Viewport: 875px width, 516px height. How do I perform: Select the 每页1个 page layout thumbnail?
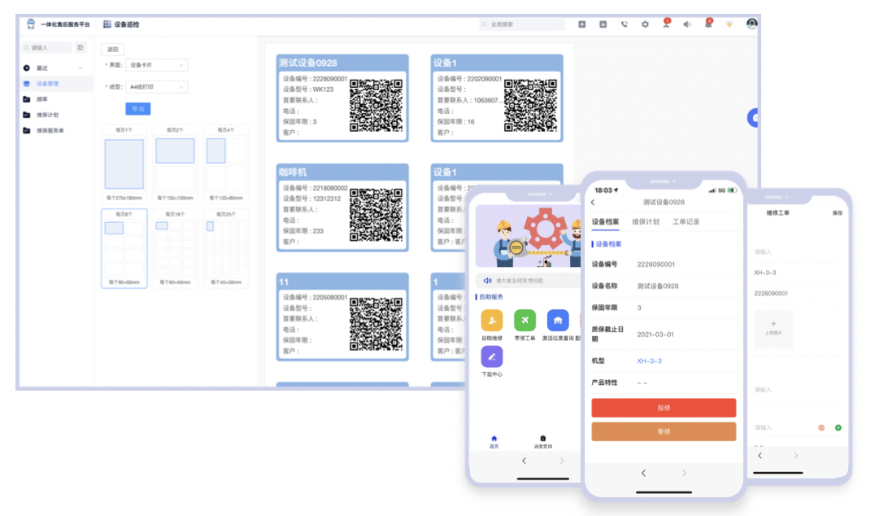(124, 164)
